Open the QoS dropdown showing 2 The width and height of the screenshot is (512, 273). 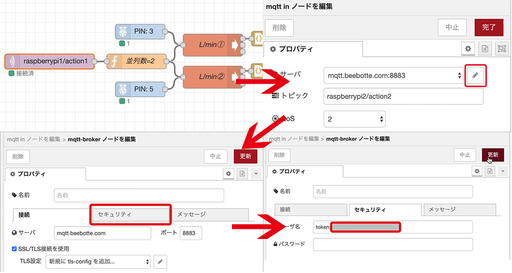tap(354, 119)
